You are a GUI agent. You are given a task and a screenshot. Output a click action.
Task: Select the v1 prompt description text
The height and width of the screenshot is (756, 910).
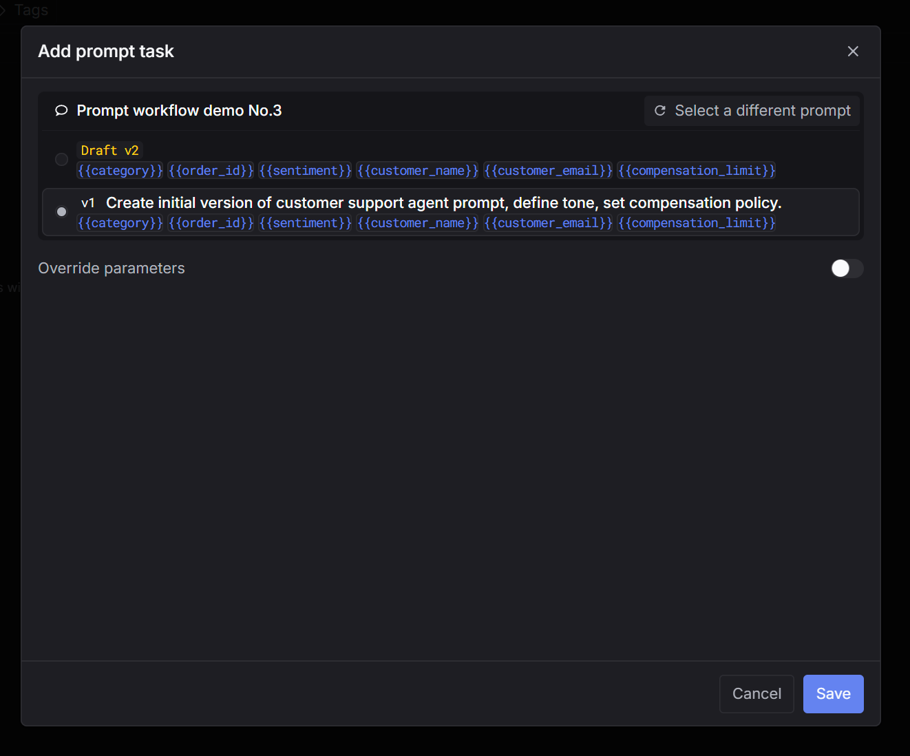443,202
